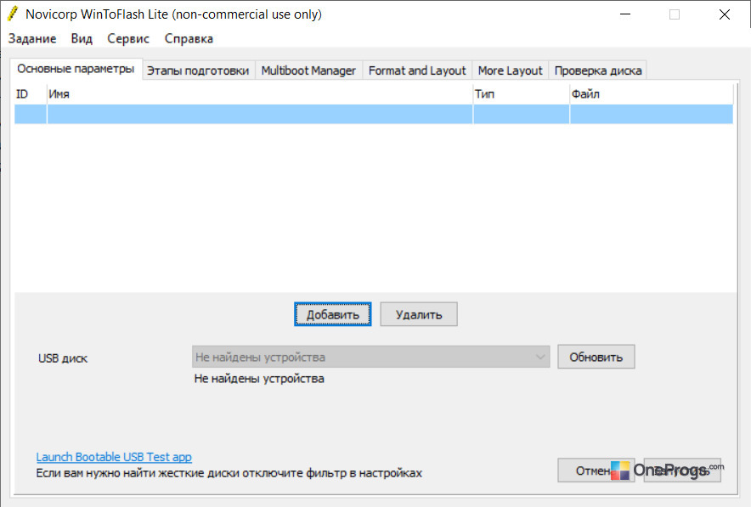This screenshot has height=507, width=751.
Task: Open the More Layout tab
Action: pyautogui.click(x=510, y=70)
